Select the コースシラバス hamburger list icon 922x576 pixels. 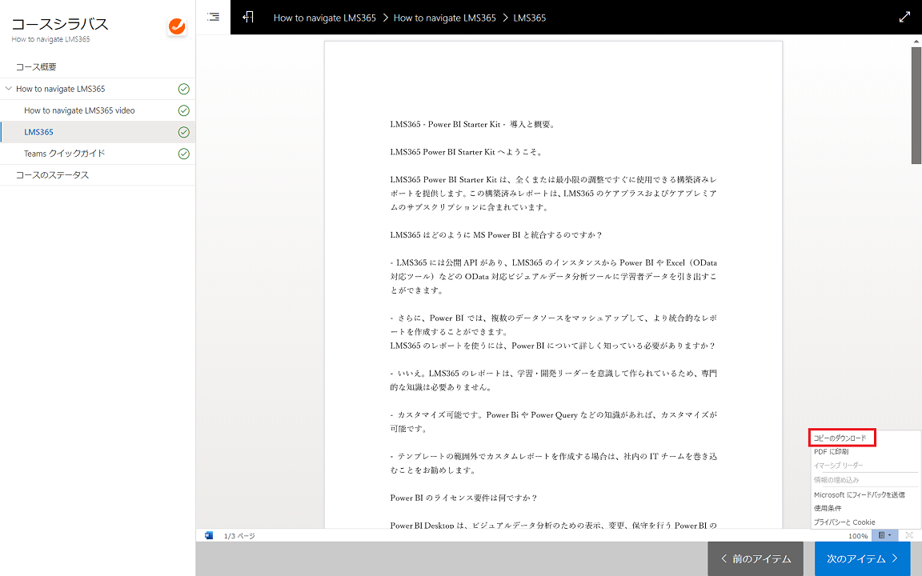[x=213, y=16]
